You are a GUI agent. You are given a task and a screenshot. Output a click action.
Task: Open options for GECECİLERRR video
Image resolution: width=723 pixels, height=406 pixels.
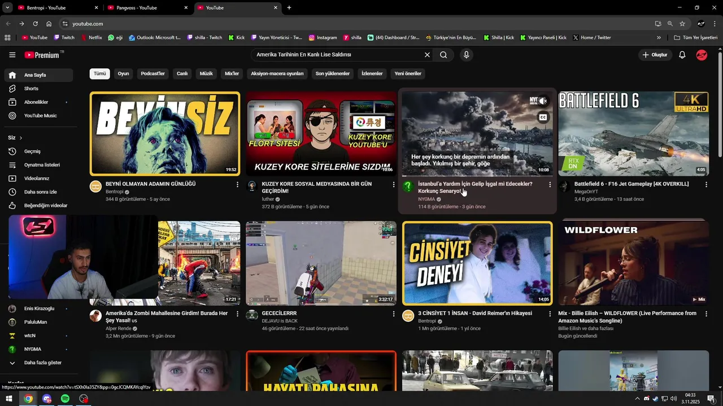pos(394,314)
